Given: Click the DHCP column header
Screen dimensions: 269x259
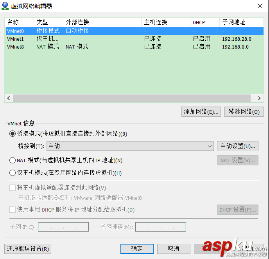Looking at the screenshot, I should pos(205,22).
